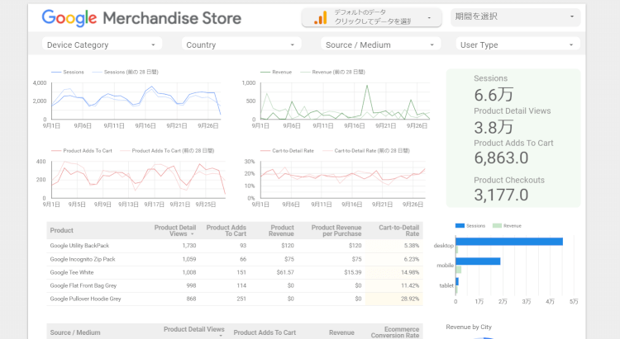
Task: Click the 3,177.0 Product Checkouts scorecard
Action: pos(501,195)
